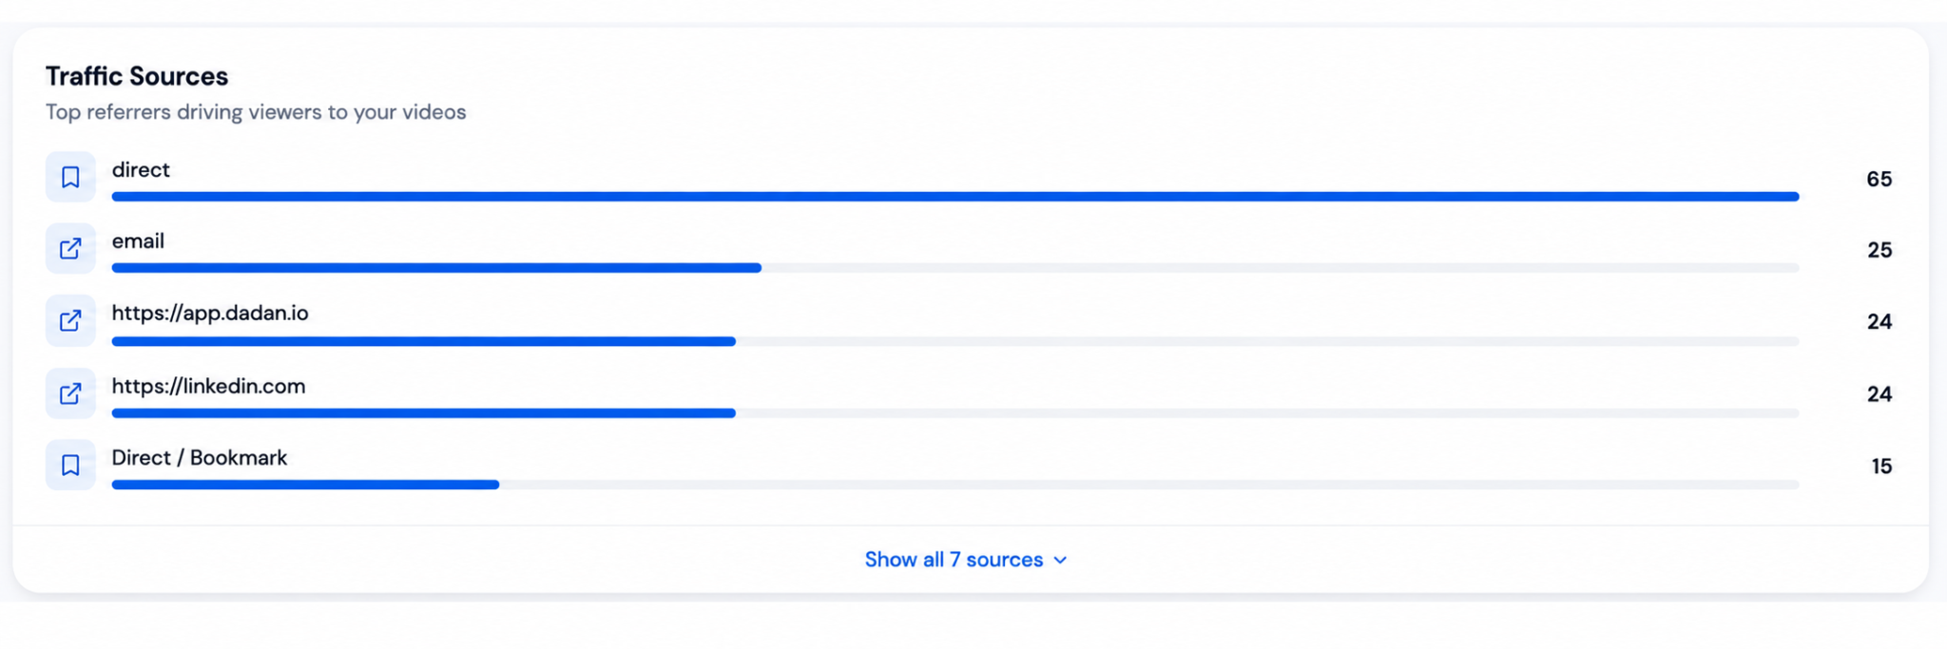Image resolution: width=1947 pixels, height=649 pixels.
Task: Select the email traffic source label
Action: (138, 241)
